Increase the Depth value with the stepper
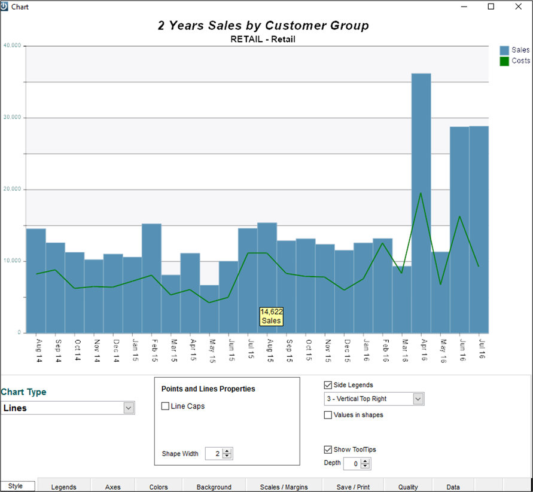 366,461
